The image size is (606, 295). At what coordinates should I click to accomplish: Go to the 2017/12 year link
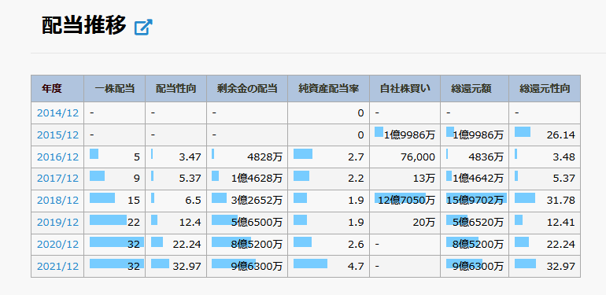coord(57,179)
